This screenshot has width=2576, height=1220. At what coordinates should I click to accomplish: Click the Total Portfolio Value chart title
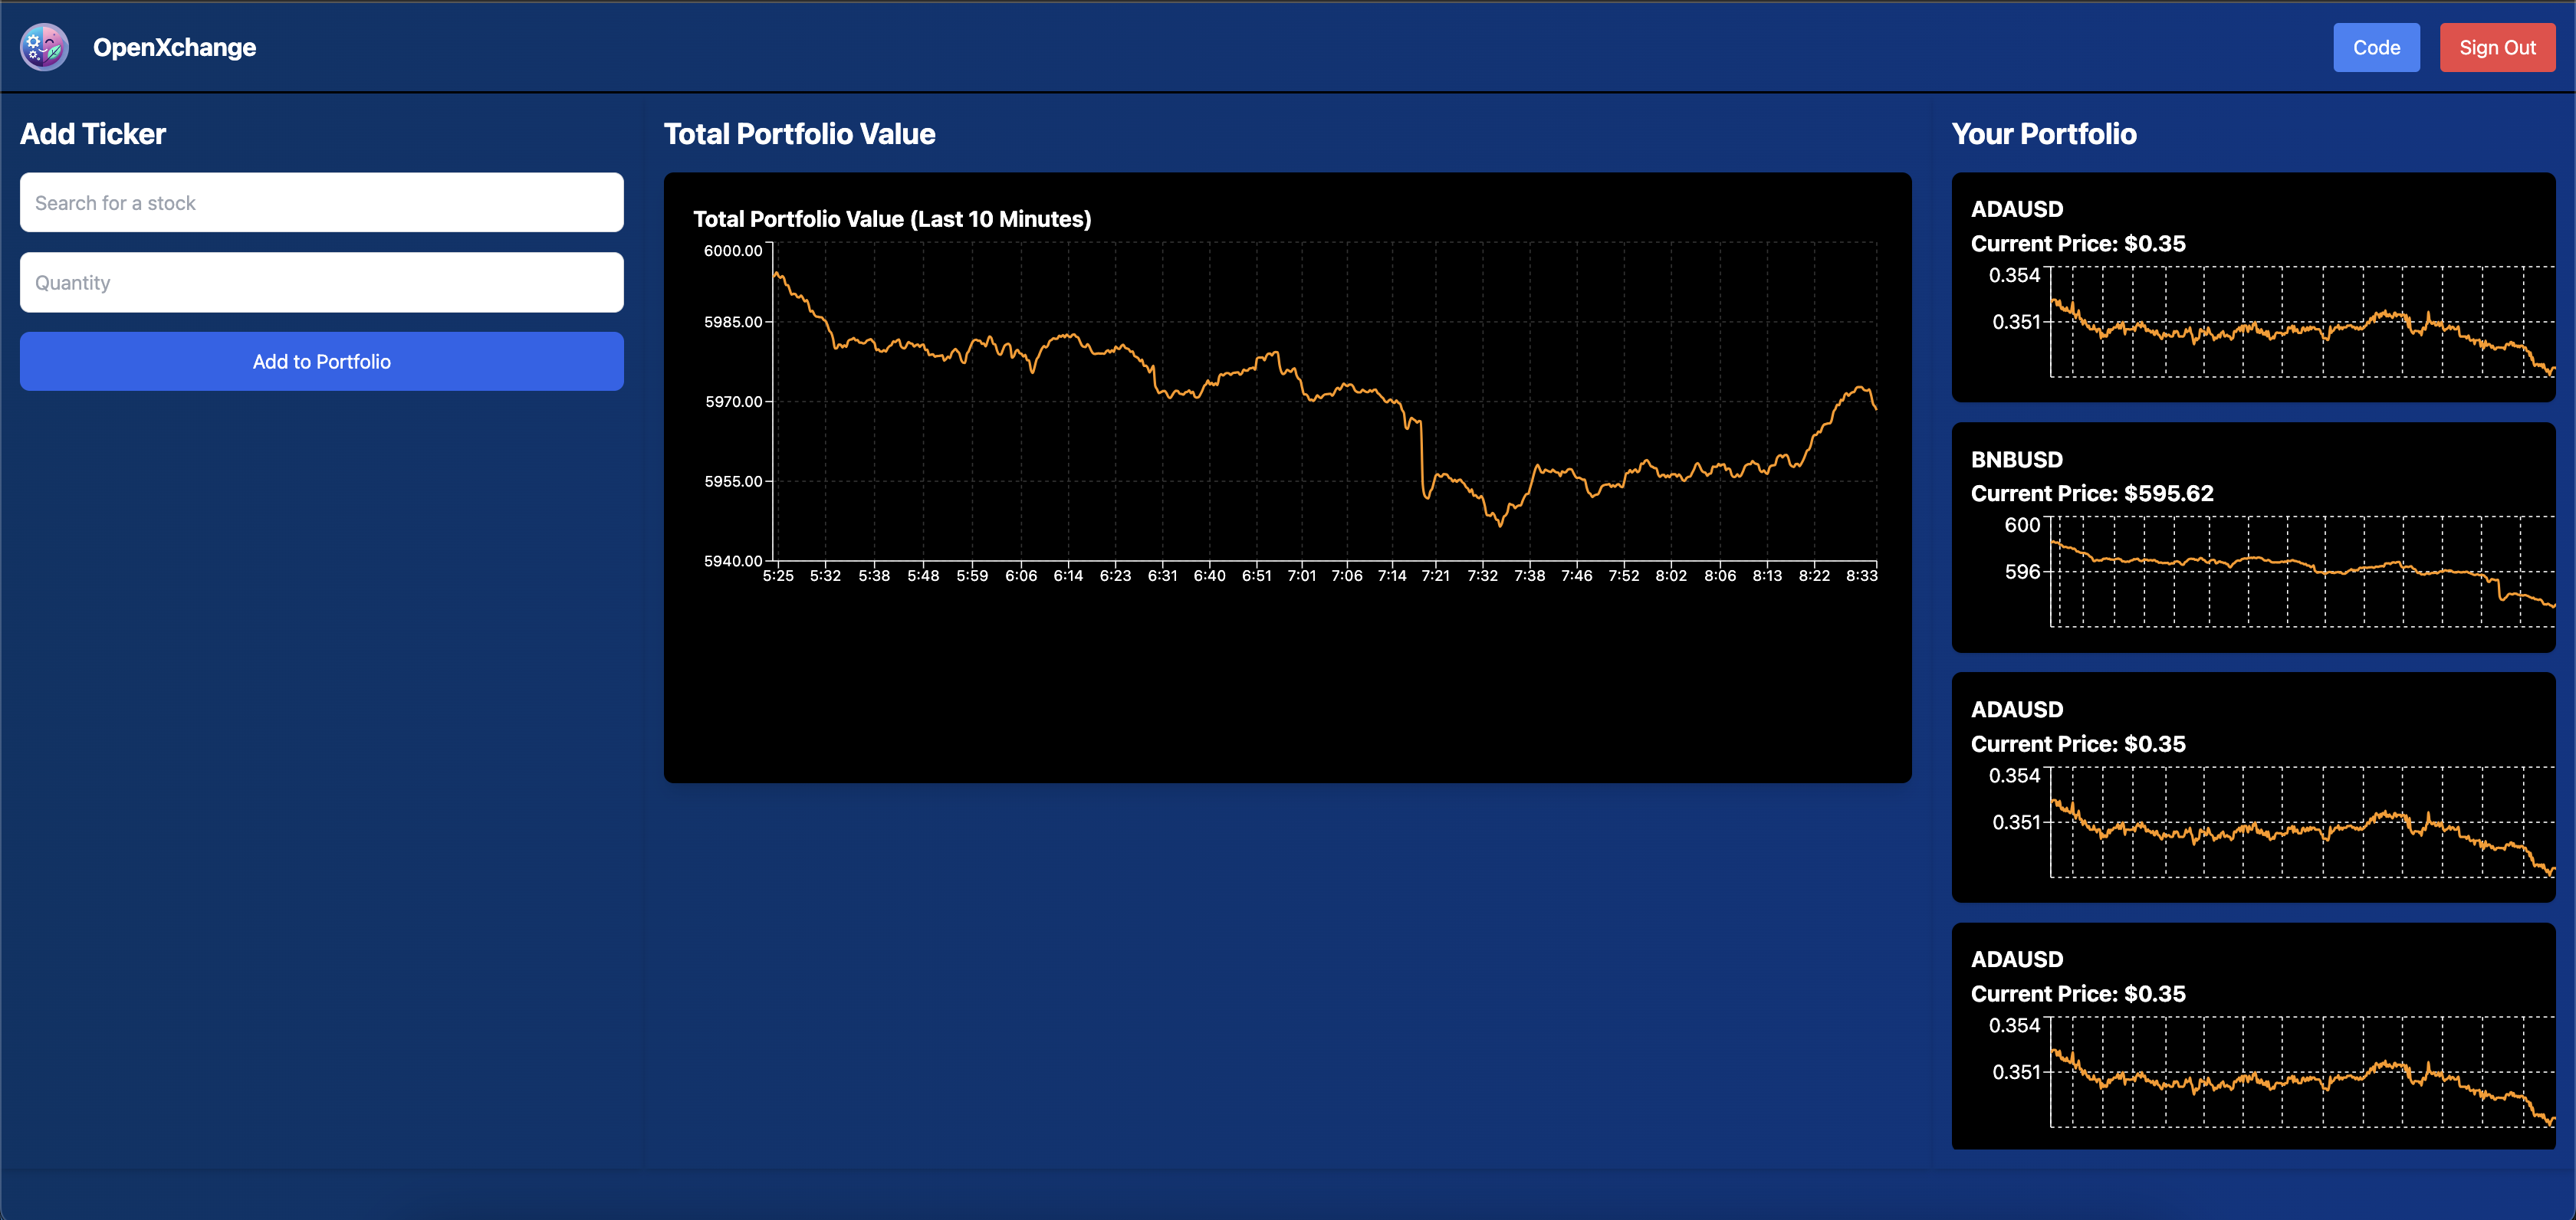[x=891, y=219]
